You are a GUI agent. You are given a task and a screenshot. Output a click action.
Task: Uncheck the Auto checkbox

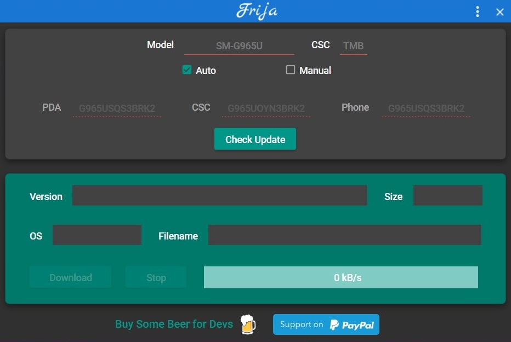[187, 70]
